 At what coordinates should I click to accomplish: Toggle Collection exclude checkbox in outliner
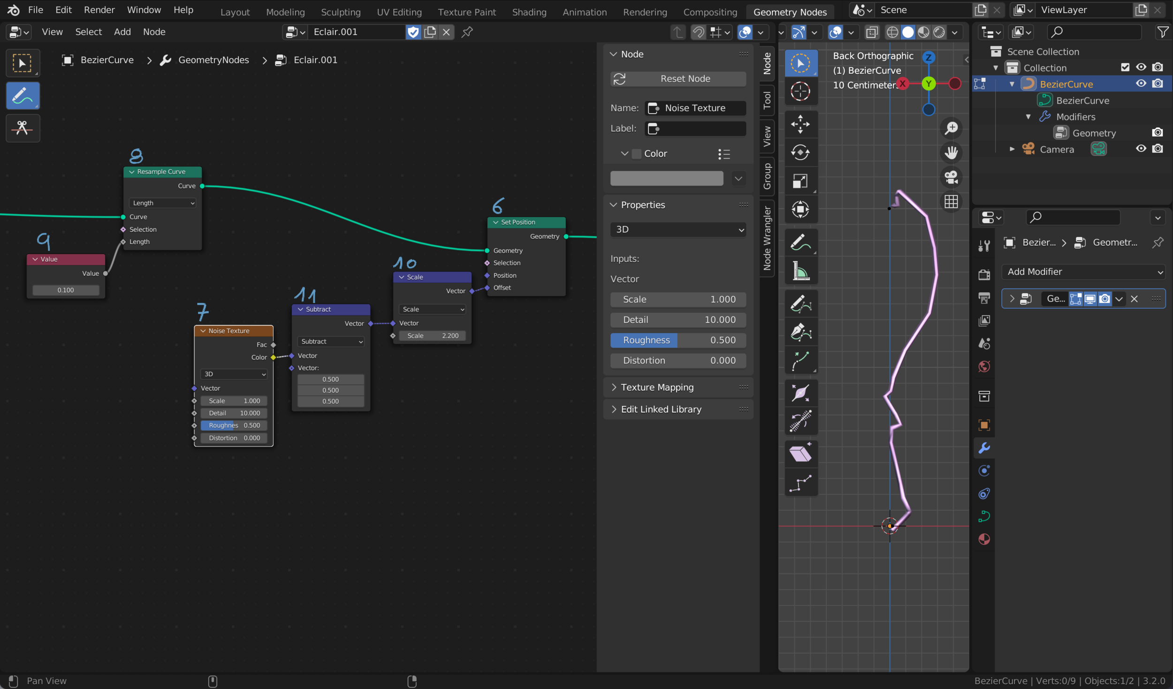(x=1125, y=67)
